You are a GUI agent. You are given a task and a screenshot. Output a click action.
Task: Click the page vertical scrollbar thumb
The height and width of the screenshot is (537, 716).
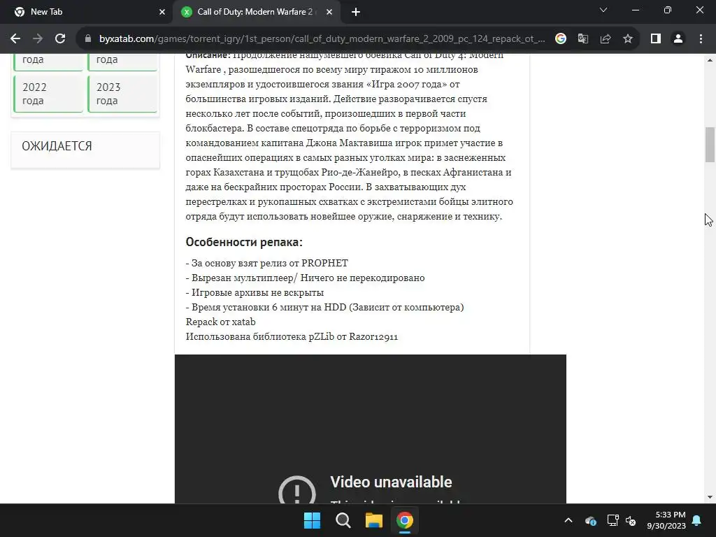[710, 144]
